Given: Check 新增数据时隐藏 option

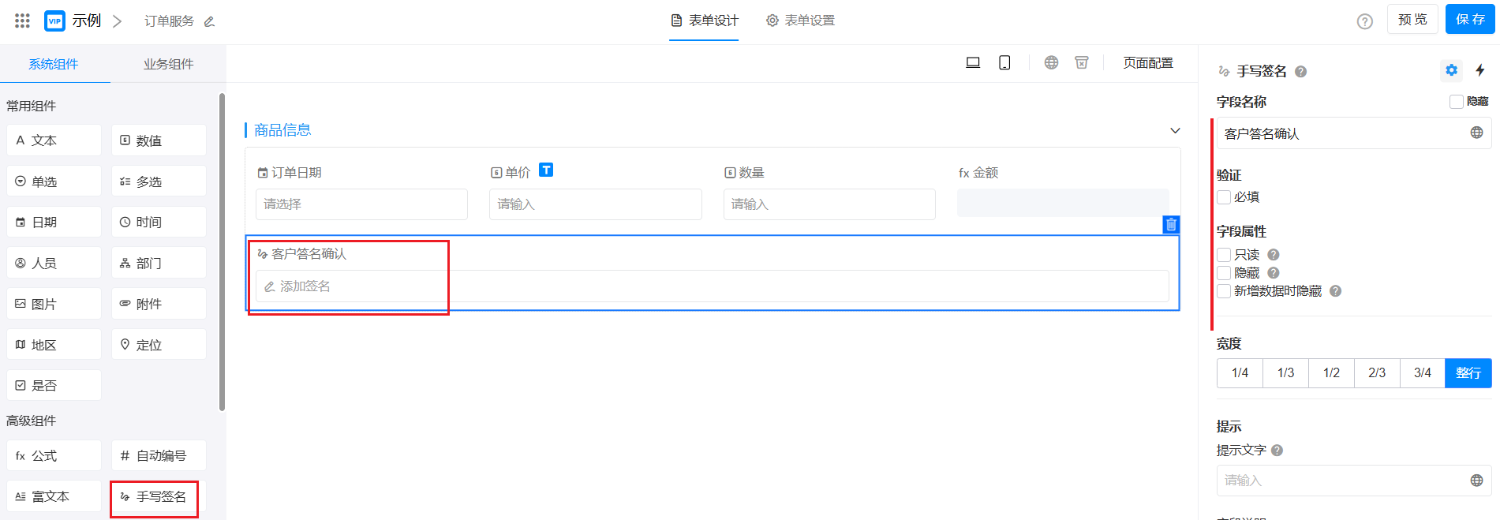Looking at the screenshot, I should pyautogui.click(x=1224, y=291).
